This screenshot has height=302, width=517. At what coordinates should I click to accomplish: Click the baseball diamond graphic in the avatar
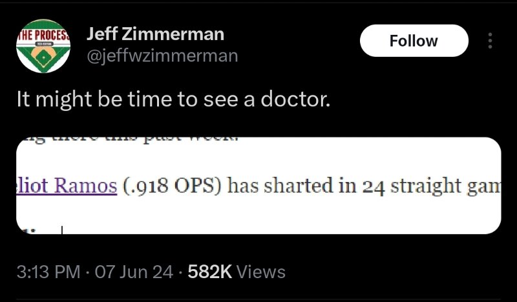pyautogui.click(x=43, y=57)
